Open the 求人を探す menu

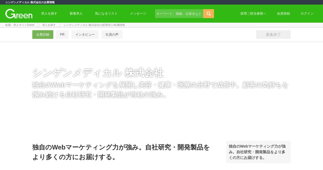coord(49,13)
